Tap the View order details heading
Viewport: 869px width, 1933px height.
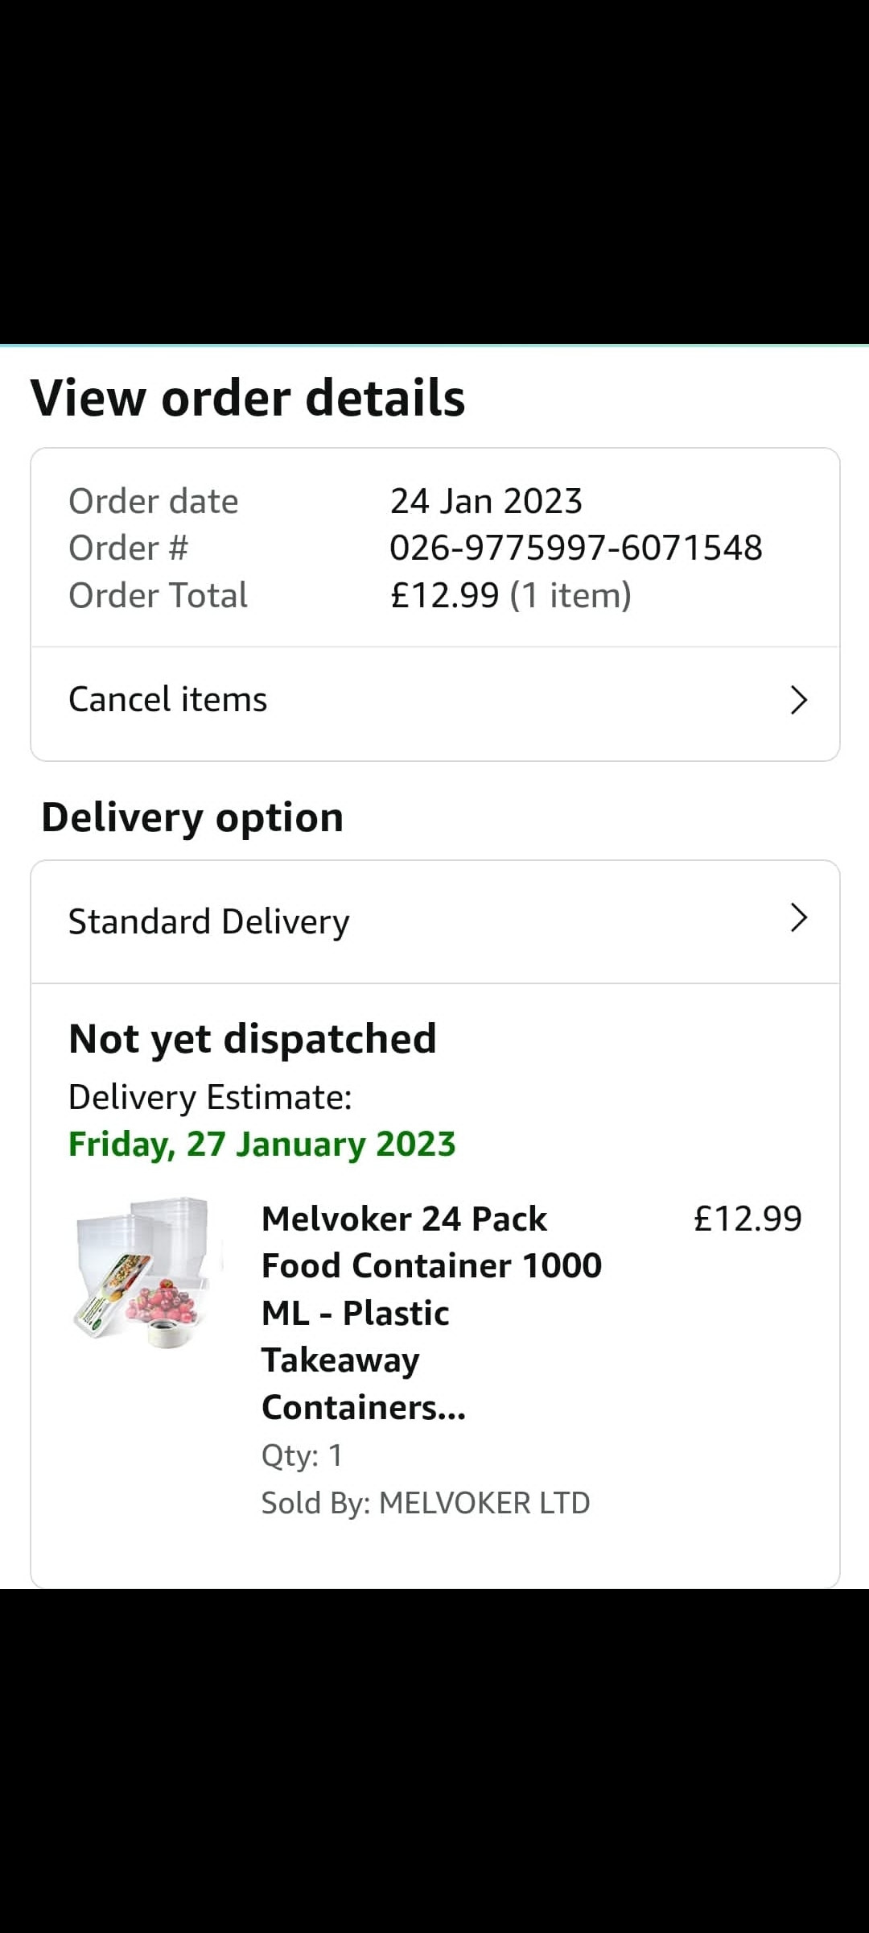pos(248,398)
